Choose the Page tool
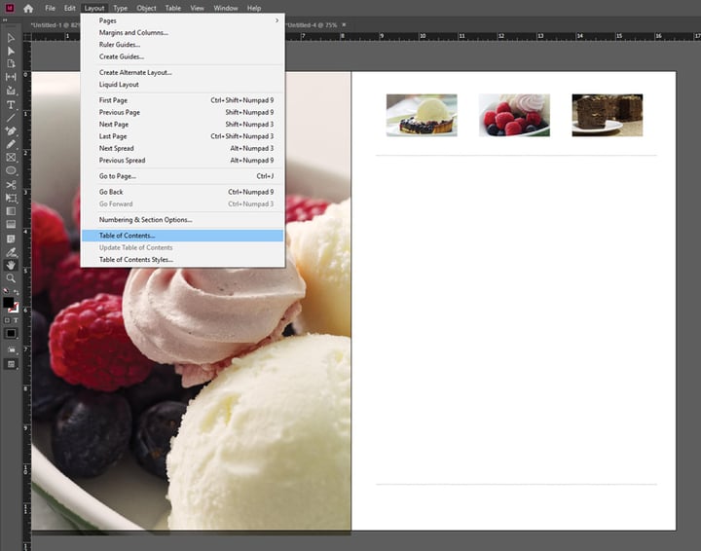The width and height of the screenshot is (701, 551). (11, 64)
